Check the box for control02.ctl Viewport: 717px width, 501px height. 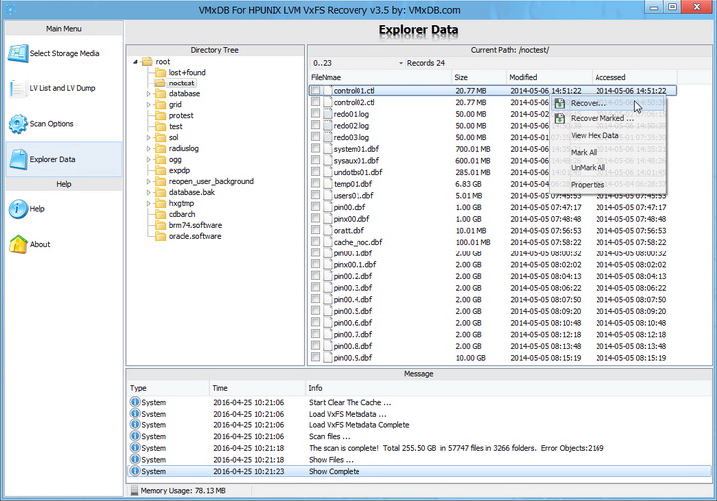[x=316, y=102]
